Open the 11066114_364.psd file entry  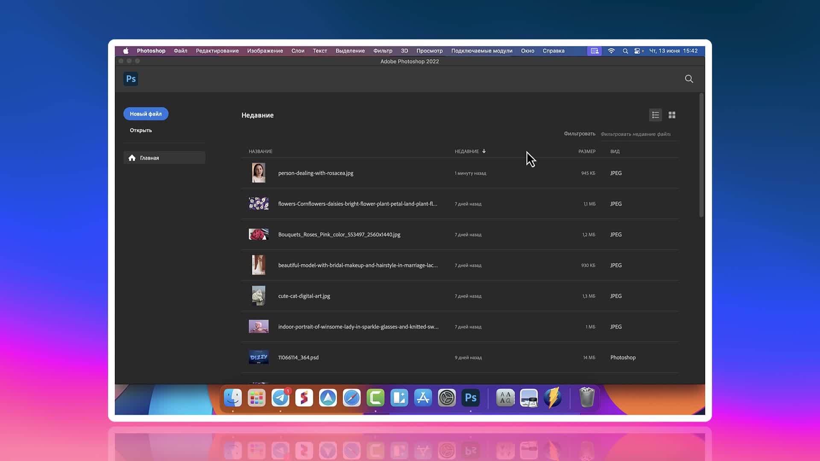pyautogui.click(x=298, y=358)
